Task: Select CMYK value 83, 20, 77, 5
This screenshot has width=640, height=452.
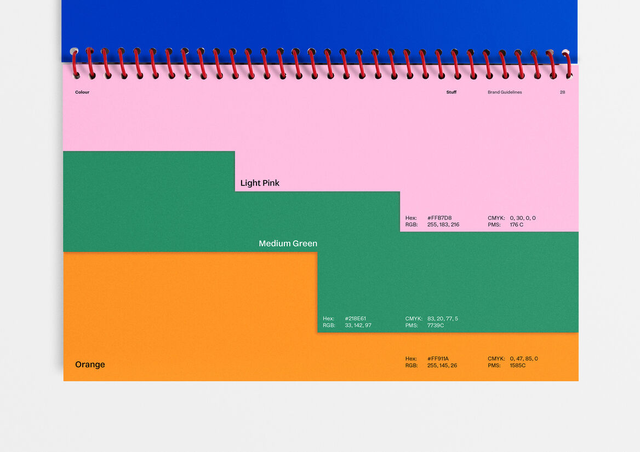Action: 442,318
